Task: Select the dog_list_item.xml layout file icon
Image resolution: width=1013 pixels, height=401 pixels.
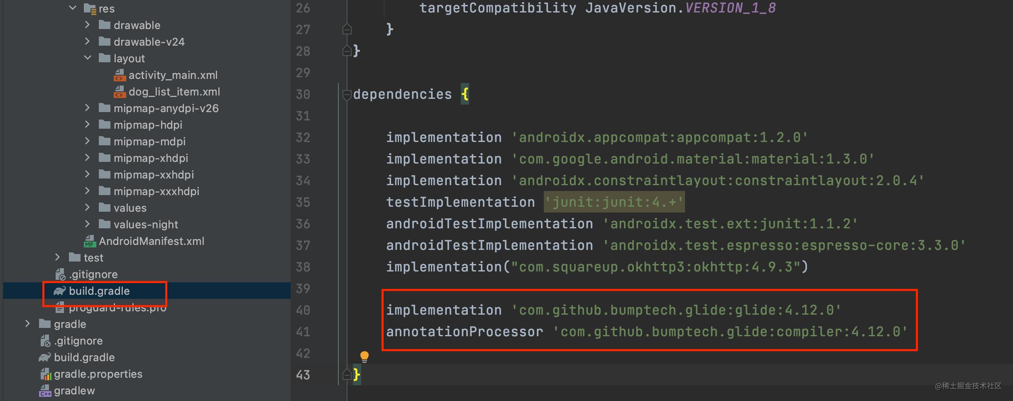Action: click(x=120, y=92)
